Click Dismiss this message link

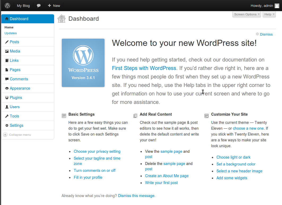(x=136, y=196)
